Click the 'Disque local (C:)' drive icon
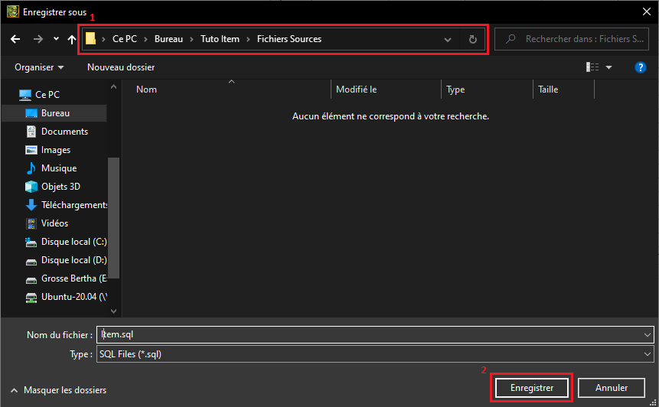The image size is (659, 407). tap(31, 242)
